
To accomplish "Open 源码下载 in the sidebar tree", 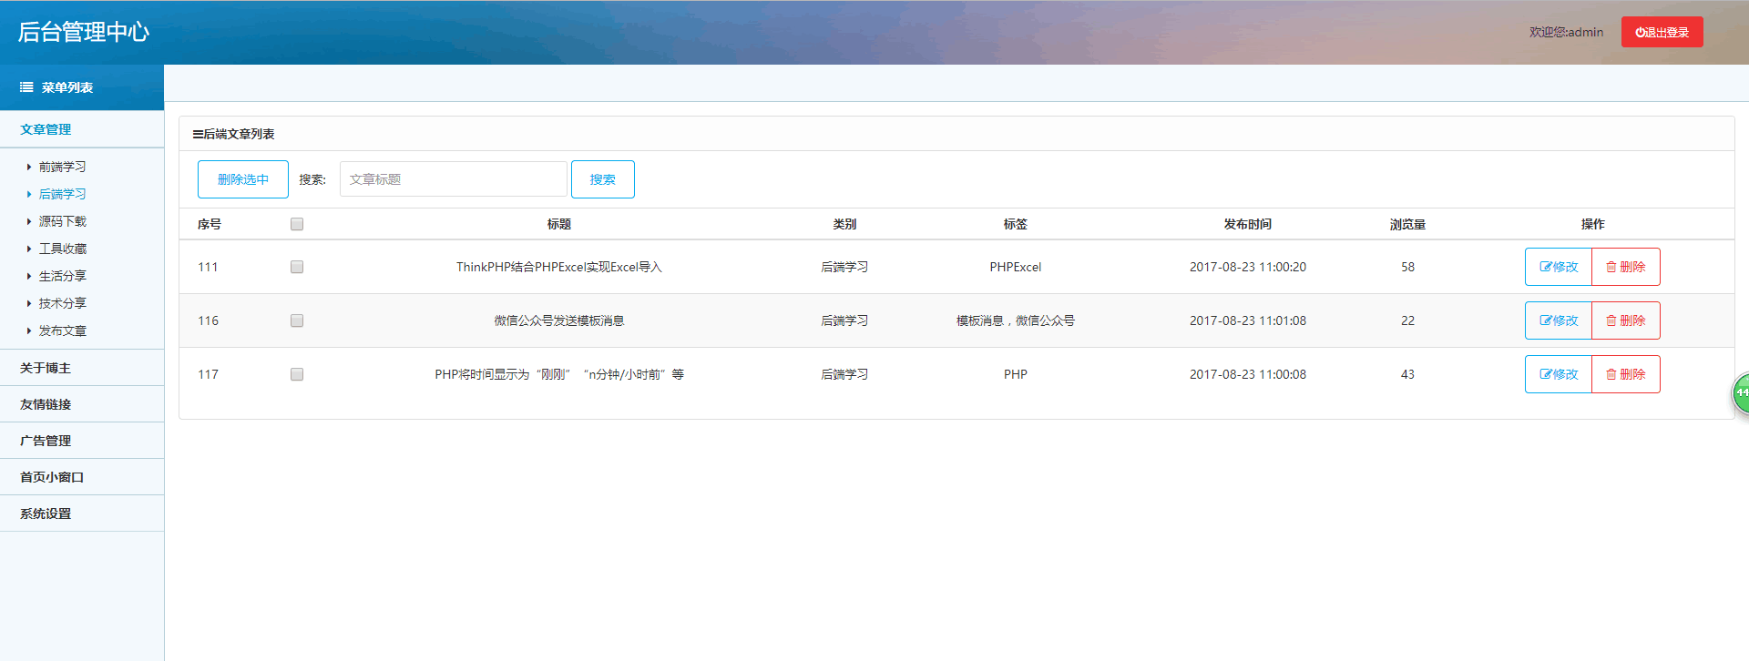I will (62, 221).
